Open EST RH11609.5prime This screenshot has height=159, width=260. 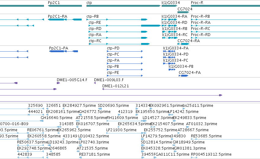123,118
